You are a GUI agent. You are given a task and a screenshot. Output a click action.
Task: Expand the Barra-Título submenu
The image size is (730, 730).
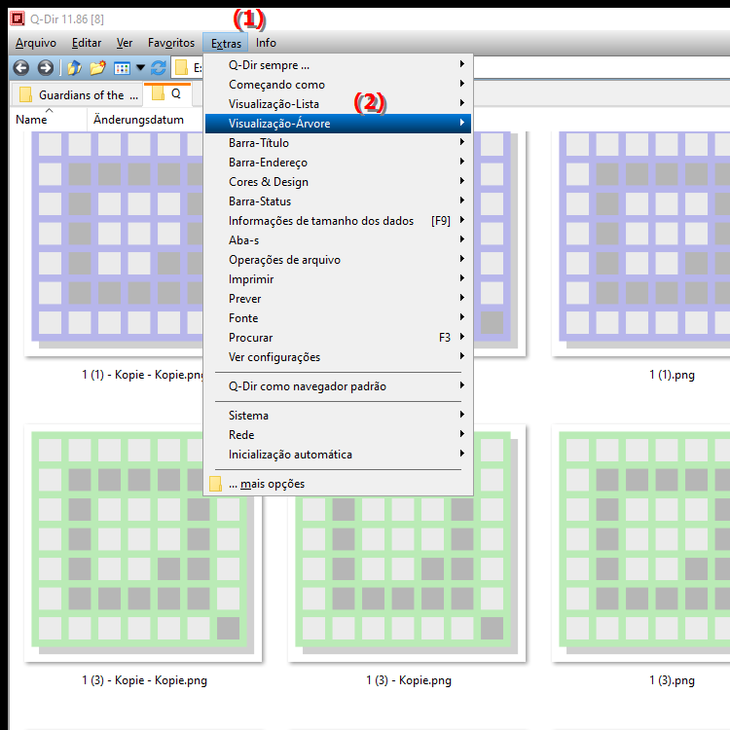tap(338, 143)
